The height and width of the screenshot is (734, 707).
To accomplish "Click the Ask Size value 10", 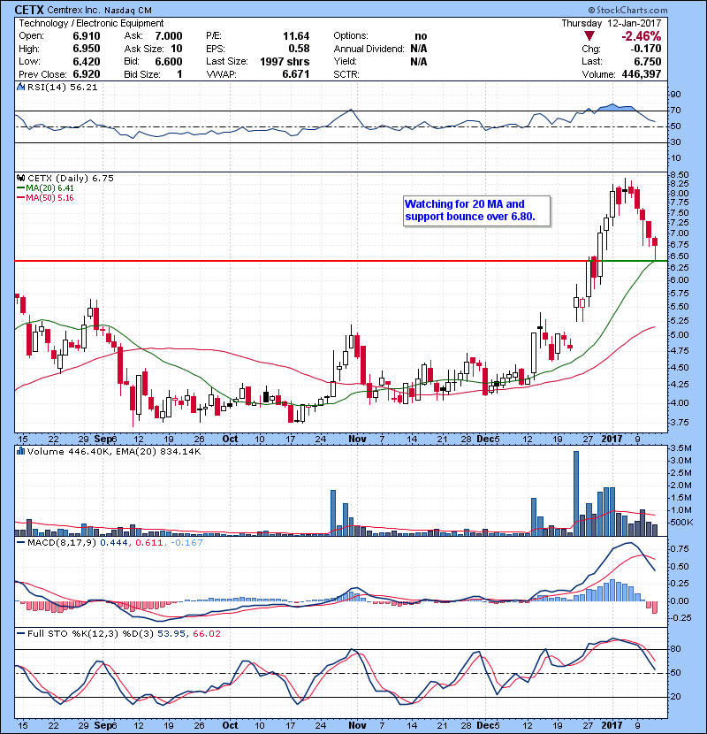I will click(x=177, y=49).
